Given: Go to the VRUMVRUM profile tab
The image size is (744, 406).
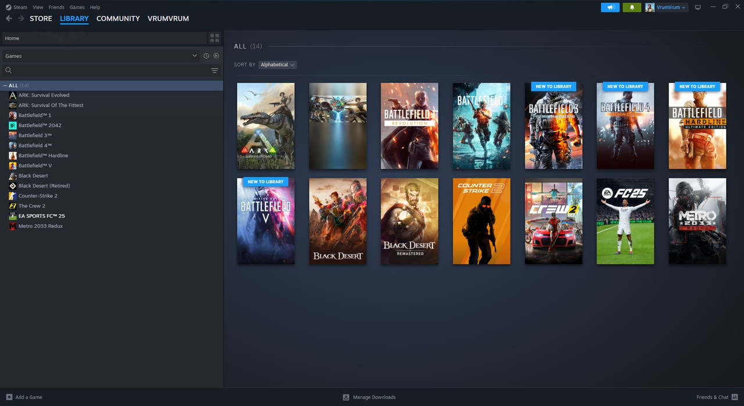Looking at the screenshot, I should point(168,19).
